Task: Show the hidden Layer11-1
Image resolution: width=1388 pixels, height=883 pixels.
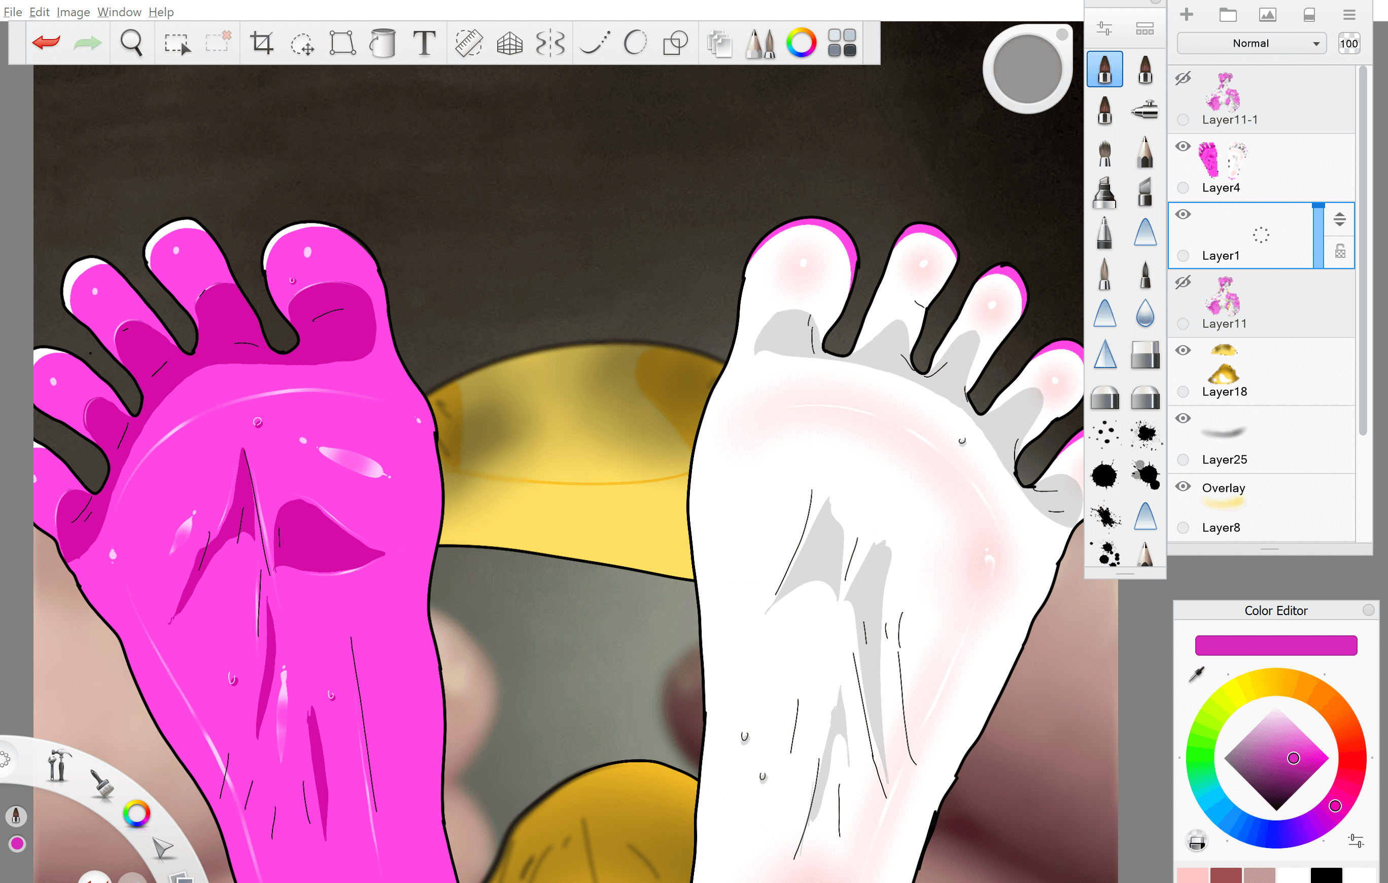Action: [1183, 79]
